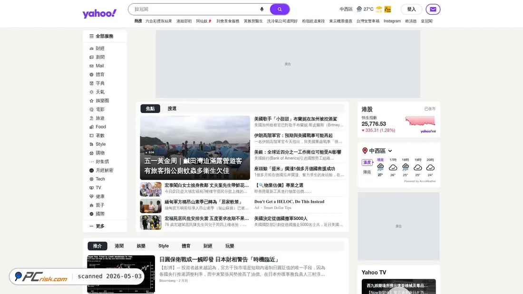
Task: Click the Yahoo logo
Action: pyautogui.click(x=99, y=13)
